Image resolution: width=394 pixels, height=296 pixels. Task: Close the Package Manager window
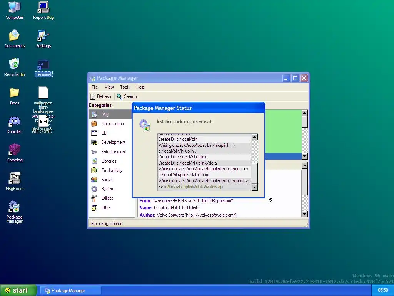click(x=304, y=78)
